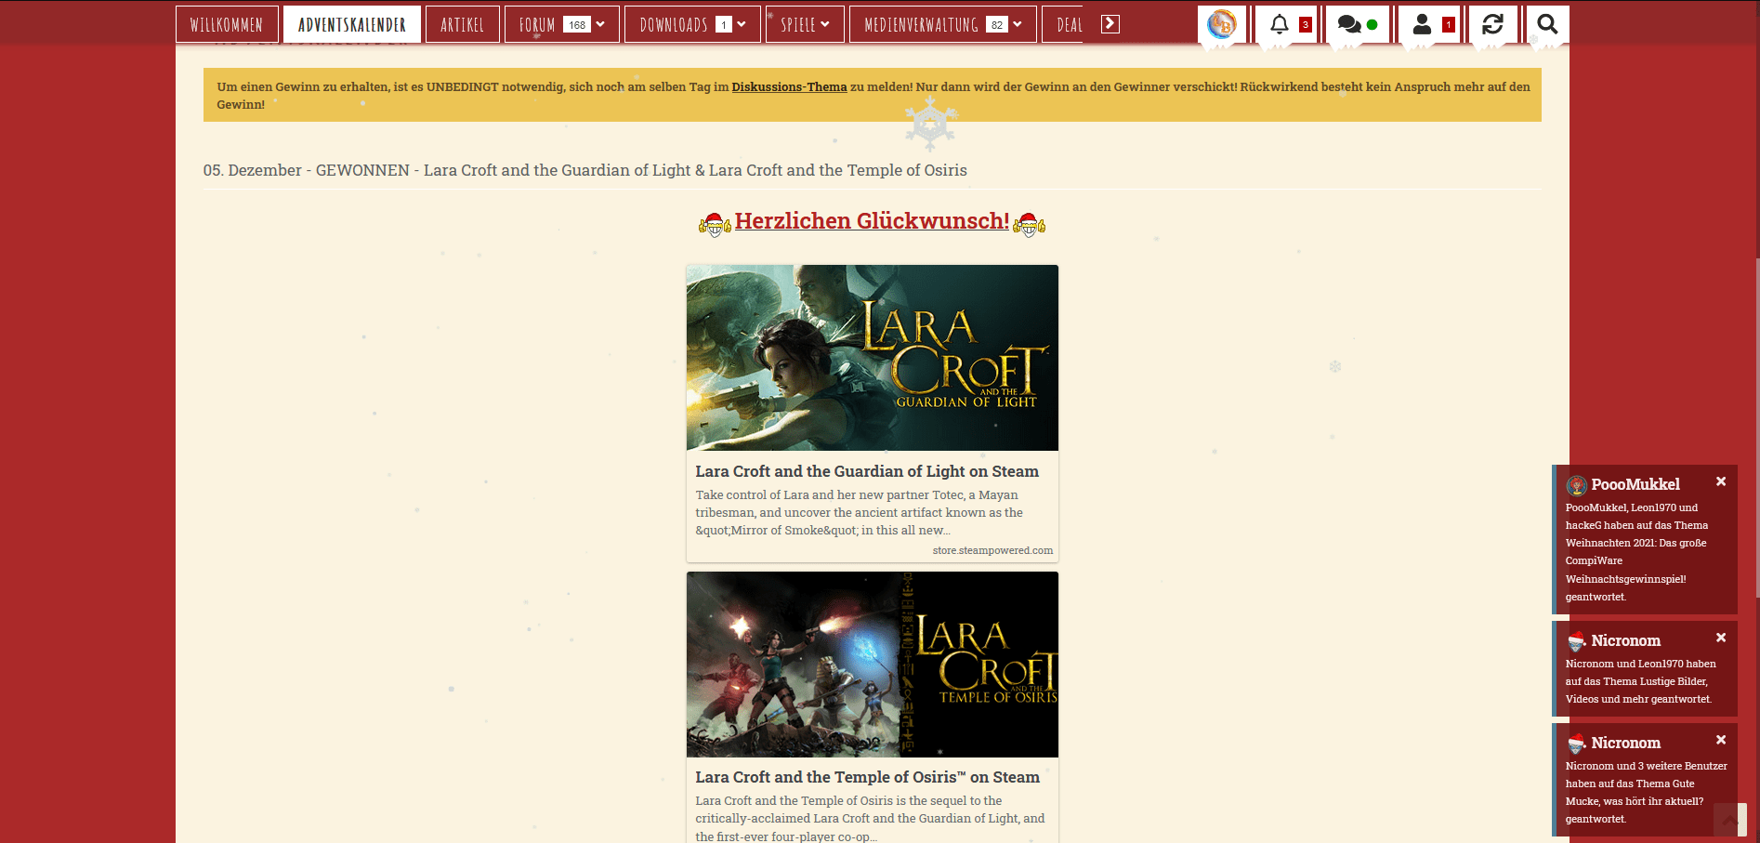The width and height of the screenshot is (1760, 843).
Task: Click the right Santa smiley emoji
Action: tap(1029, 224)
